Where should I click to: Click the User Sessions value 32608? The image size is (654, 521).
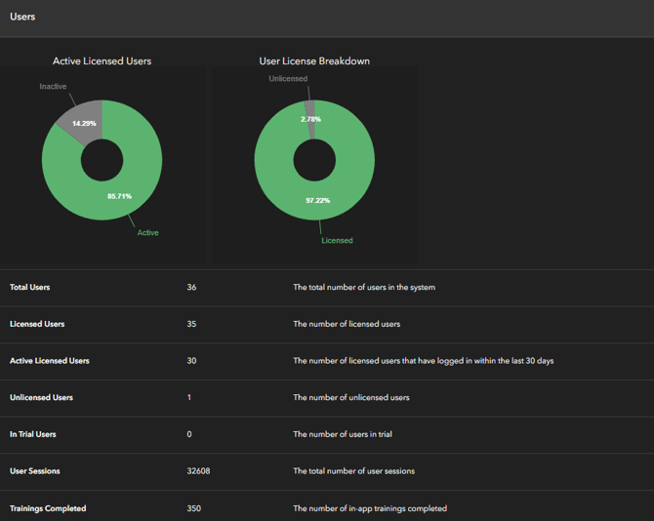pos(198,471)
